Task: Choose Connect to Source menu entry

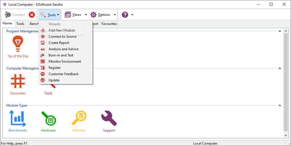Action: (x=63, y=37)
